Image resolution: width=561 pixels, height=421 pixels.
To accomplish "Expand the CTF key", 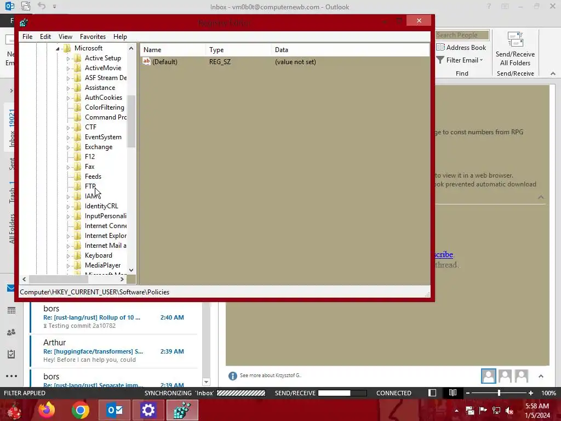I will 68,127.
